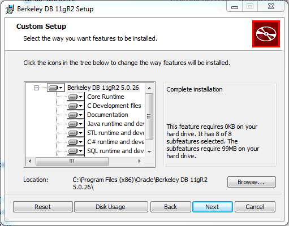Open the C# runtime feature drive icon

[x=75, y=142]
